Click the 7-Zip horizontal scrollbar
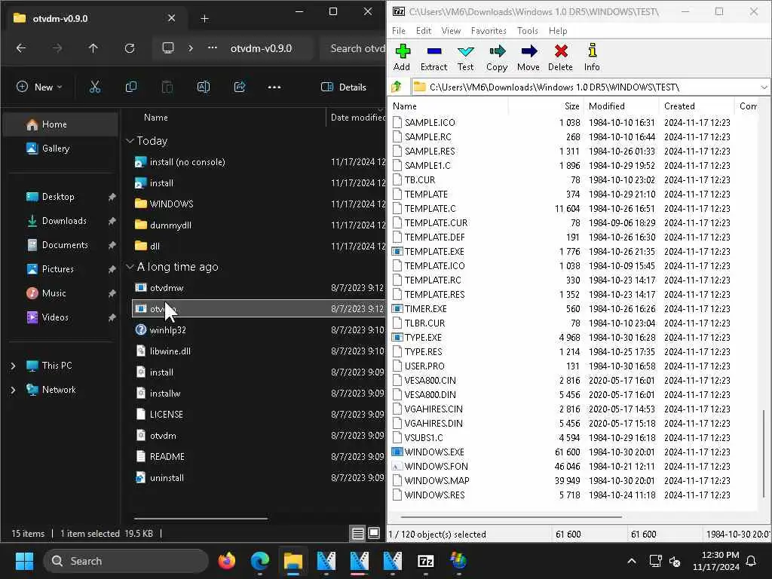Viewport: 772px width, 579px height. tap(511, 517)
